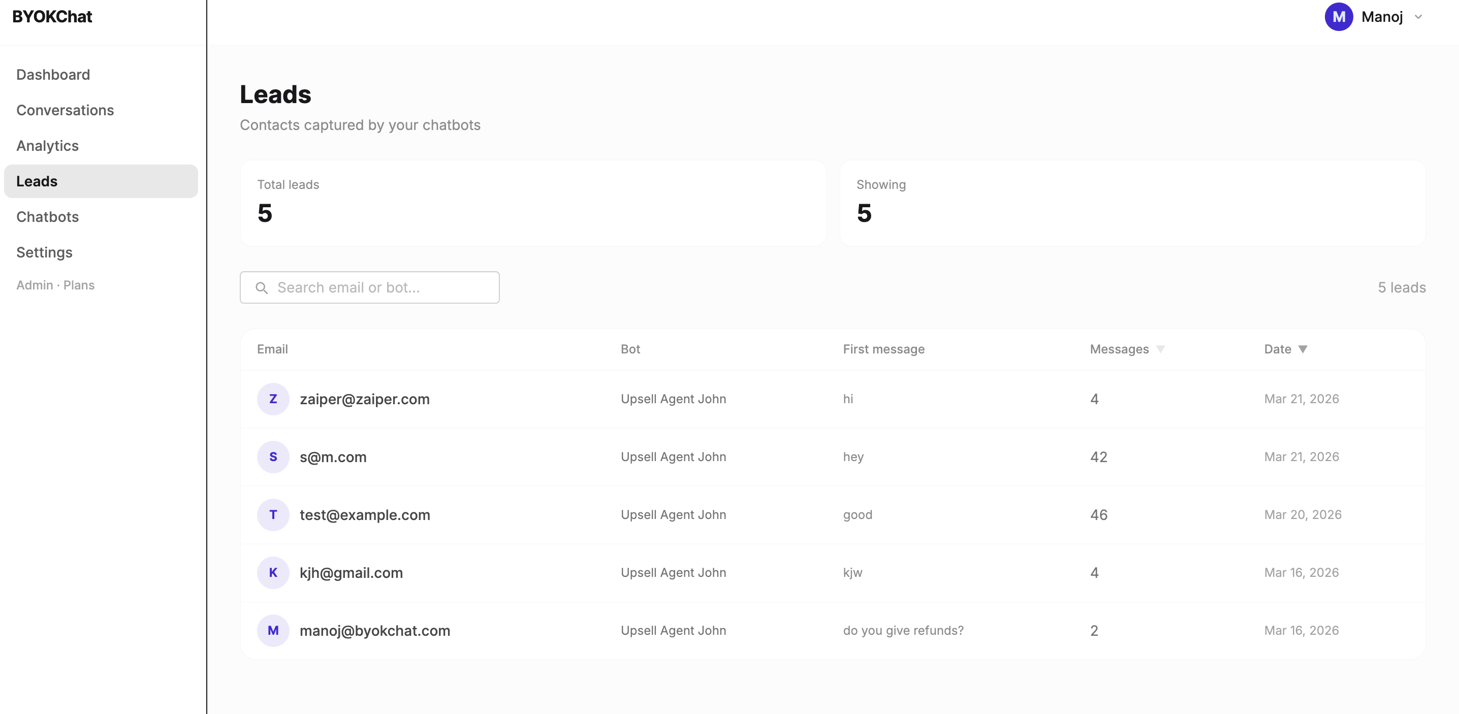Click Manoj's purple profile avatar
The height and width of the screenshot is (714, 1459).
[x=1339, y=17]
